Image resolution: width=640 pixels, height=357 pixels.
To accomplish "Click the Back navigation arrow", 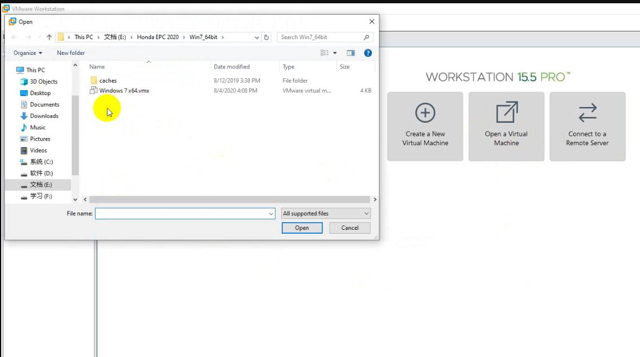I will pos(14,37).
